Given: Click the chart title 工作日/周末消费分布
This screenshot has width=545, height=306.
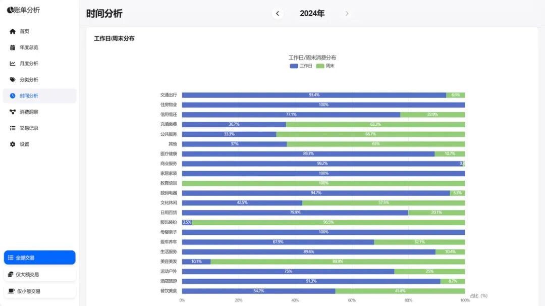Looking at the screenshot, I should 312,58.
